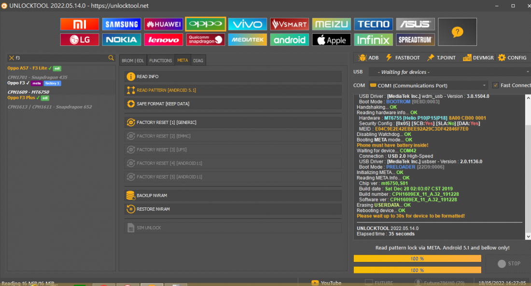The image size is (531, 286).
Task: Click FACTORY RESET [2] [EMMC]
Action: [x=233, y=136]
